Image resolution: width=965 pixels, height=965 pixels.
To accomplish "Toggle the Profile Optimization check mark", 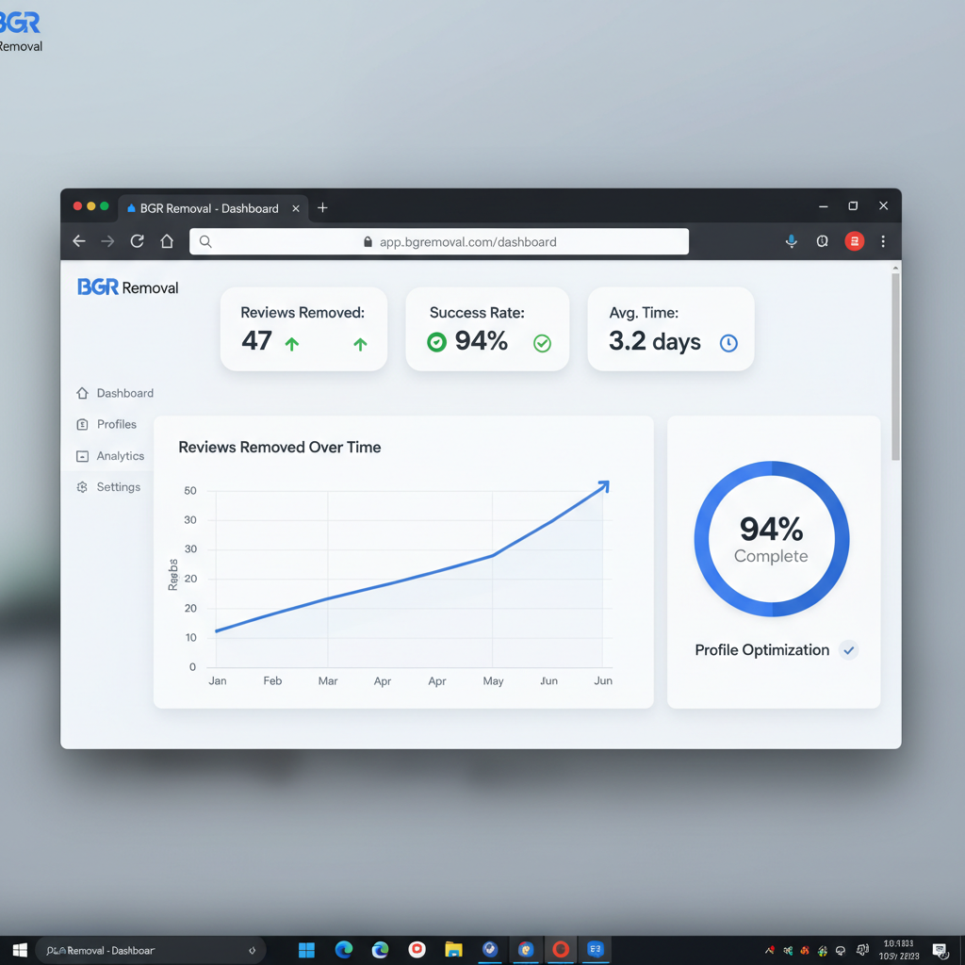I will click(x=849, y=650).
